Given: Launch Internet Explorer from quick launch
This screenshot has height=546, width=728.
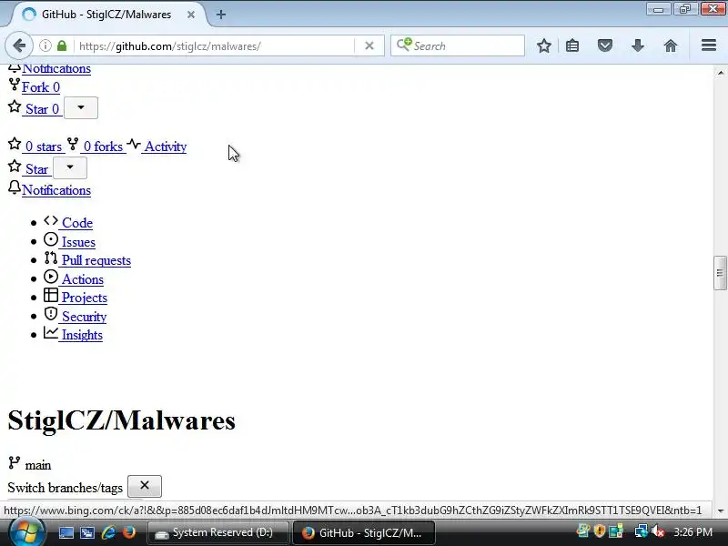Looking at the screenshot, I should tap(108, 532).
